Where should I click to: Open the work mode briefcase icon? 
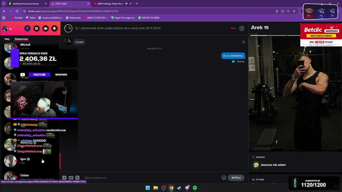(45, 29)
